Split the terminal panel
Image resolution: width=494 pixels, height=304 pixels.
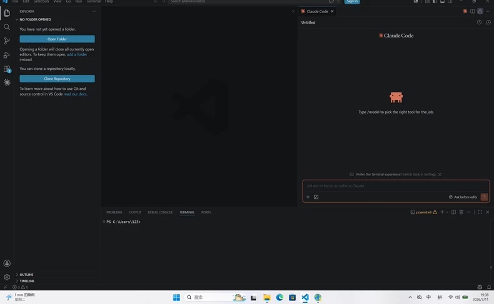pyautogui.click(x=454, y=212)
